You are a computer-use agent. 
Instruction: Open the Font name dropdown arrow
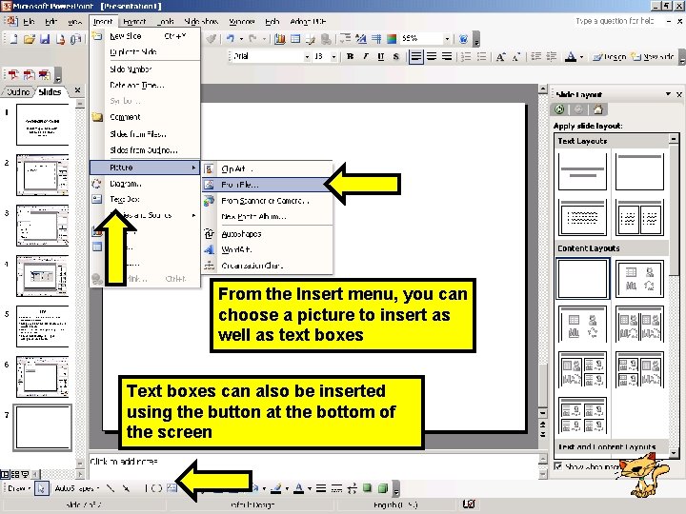click(x=307, y=57)
